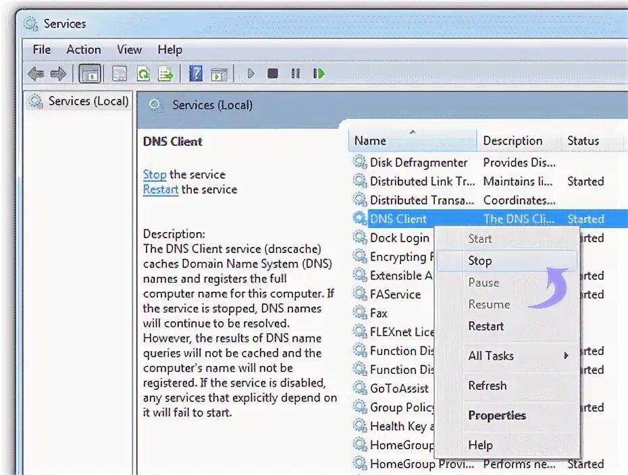The image size is (628, 475).
Task: Click the gear icon beside DNS Client
Action: click(360, 219)
